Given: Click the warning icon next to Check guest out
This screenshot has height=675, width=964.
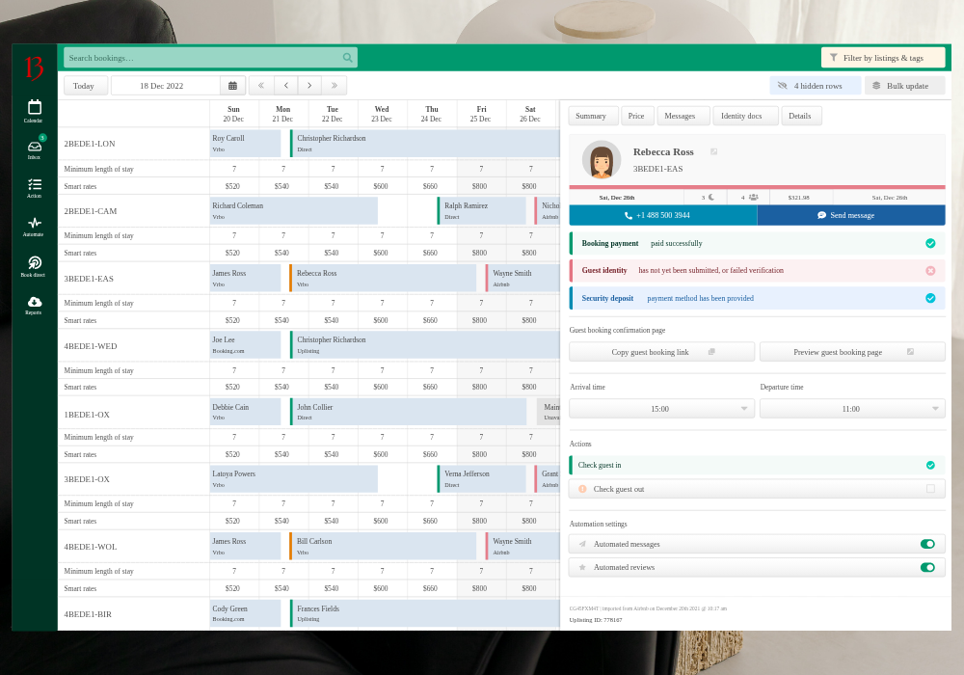Looking at the screenshot, I should pos(582,489).
